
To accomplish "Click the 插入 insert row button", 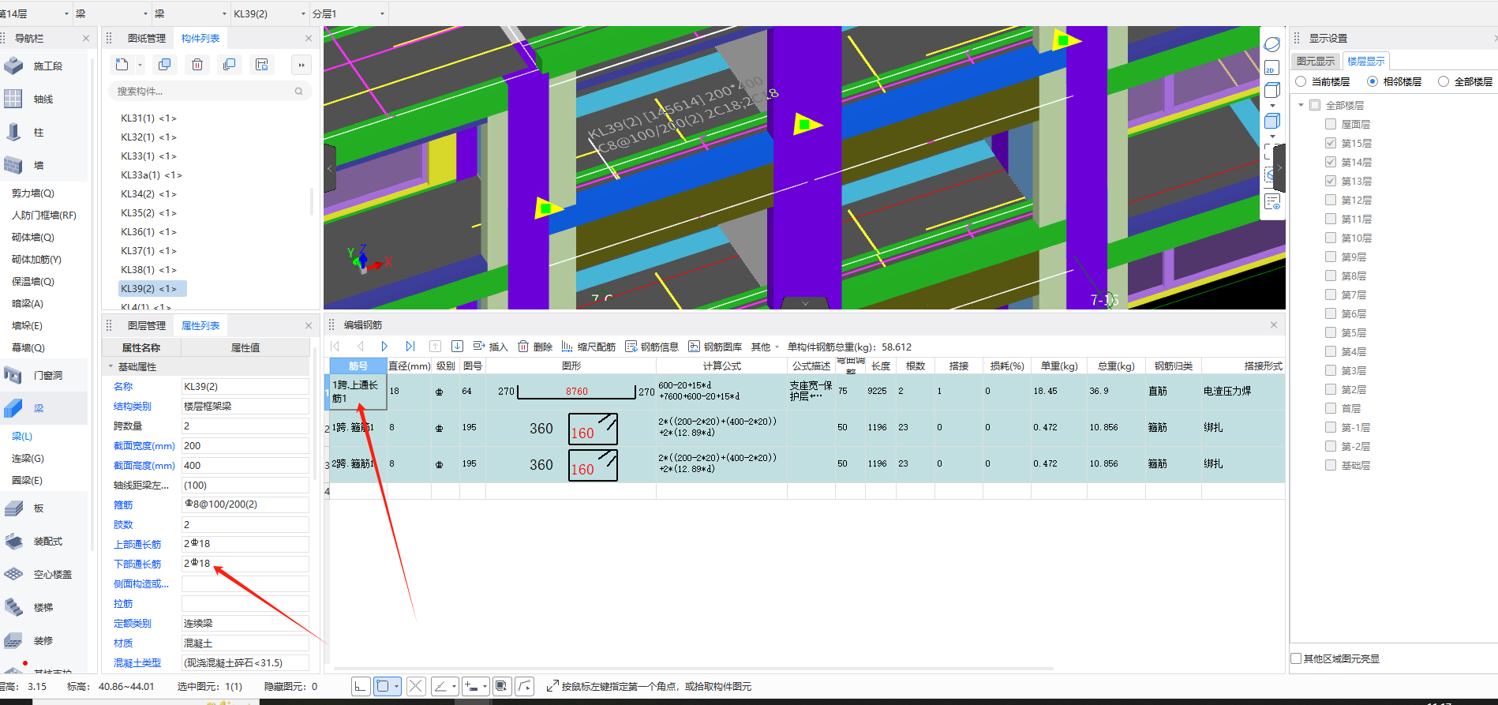I will coord(490,346).
